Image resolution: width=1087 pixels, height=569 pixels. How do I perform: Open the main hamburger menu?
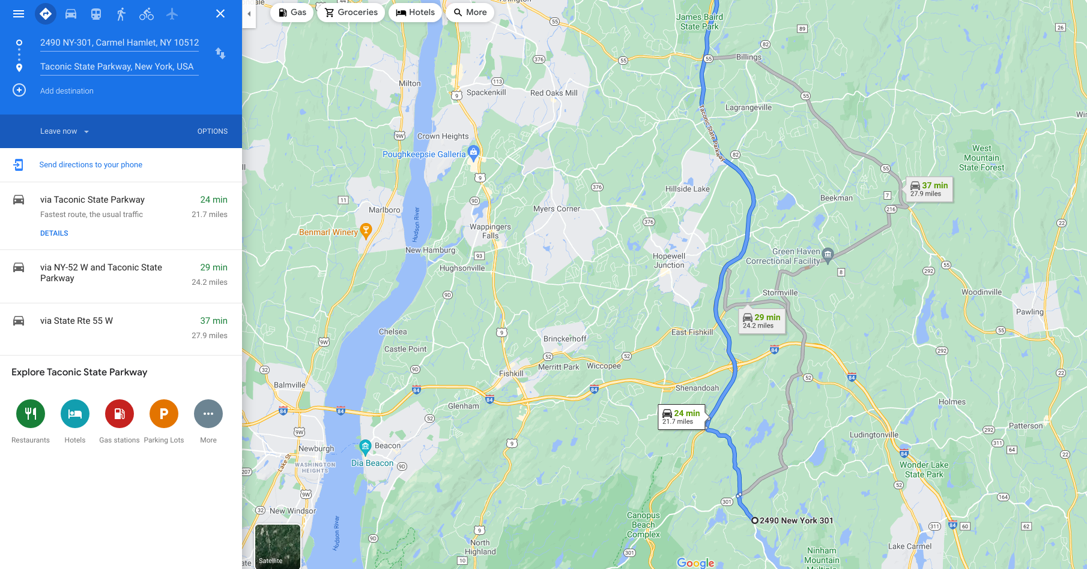[19, 14]
